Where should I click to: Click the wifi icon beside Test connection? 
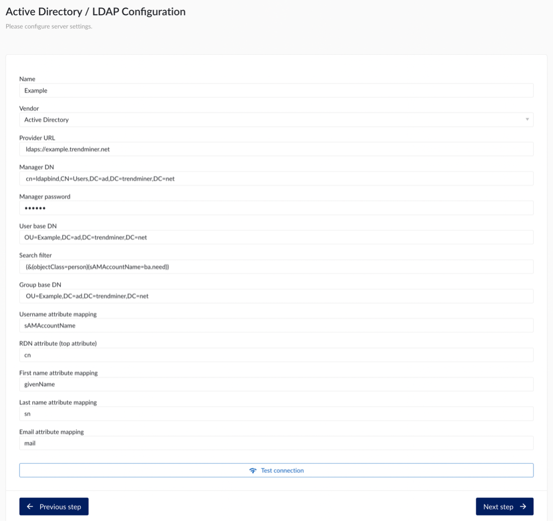click(253, 471)
